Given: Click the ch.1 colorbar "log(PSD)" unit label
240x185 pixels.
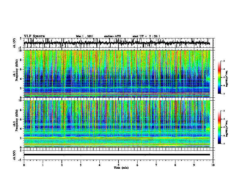Looking at the screenshot, I should point(227,79).
